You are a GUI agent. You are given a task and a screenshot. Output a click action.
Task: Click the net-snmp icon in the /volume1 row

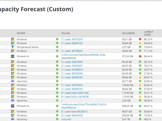(x=13, y=119)
